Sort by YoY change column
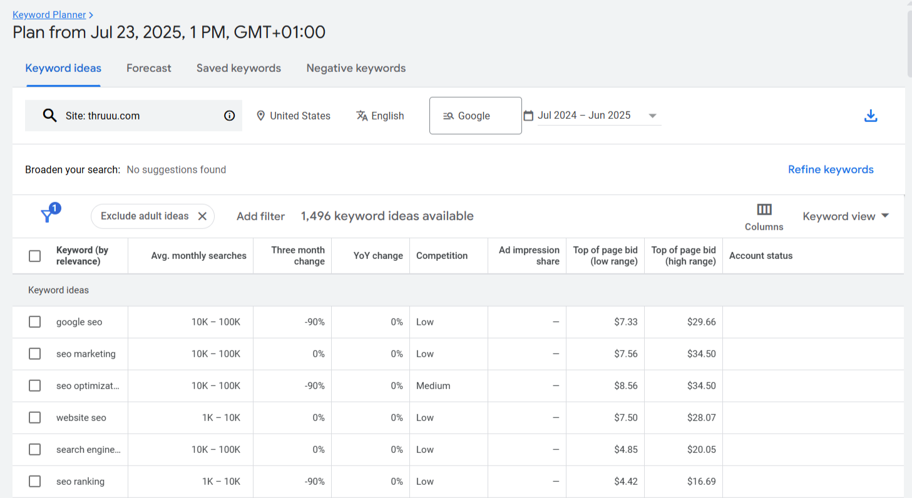912x498 pixels. coord(378,256)
